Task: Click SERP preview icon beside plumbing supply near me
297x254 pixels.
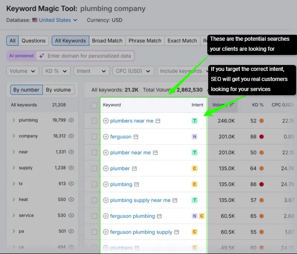Action: coord(175,200)
